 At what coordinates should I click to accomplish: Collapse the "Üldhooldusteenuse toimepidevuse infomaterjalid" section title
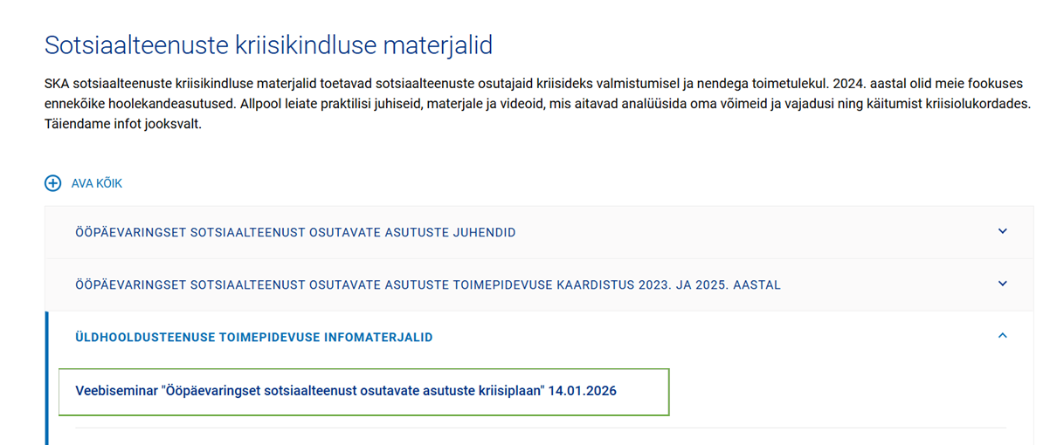254,337
